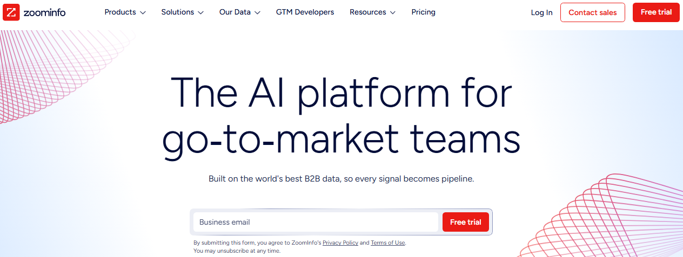Open the Privacy Policy link
Viewport: 683px width, 257px height.
pos(340,243)
